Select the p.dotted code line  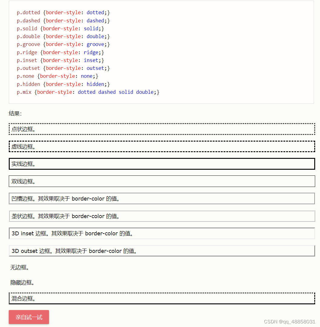pos(63,12)
